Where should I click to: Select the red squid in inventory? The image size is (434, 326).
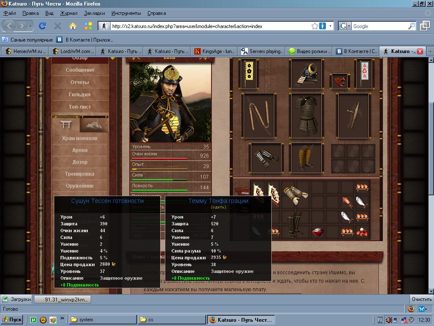pyautogui.click(x=348, y=202)
